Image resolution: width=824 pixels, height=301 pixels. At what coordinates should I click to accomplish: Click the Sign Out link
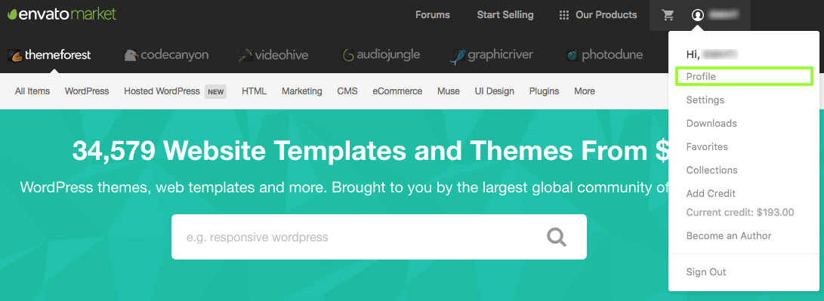click(x=705, y=272)
